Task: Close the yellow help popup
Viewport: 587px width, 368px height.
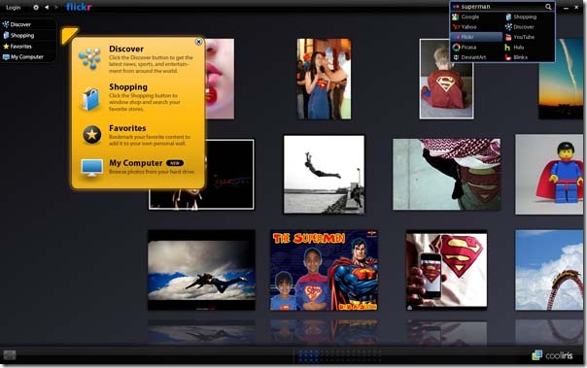Action: pyautogui.click(x=199, y=42)
